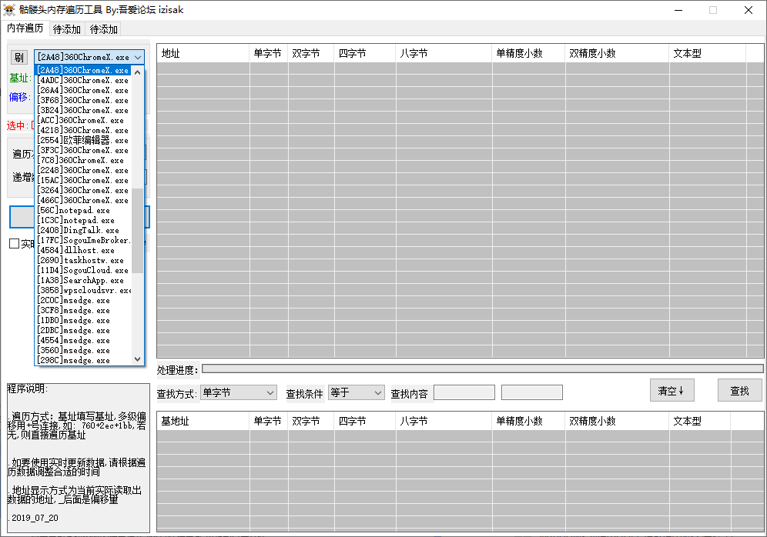The height and width of the screenshot is (537, 767).
Task: Click the first 查找内容 input field
Action: click(x=464, y=392)
